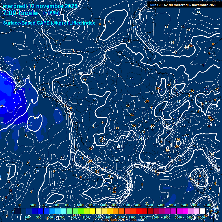The image size is (222, 222).
Task: Click the legend value '2100' below the scale
Action: 144,217
